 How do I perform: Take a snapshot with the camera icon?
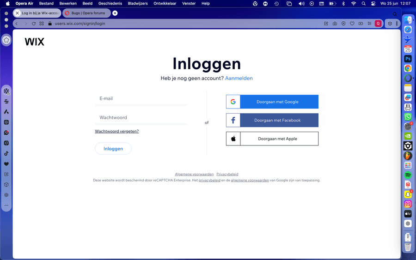pyautogui.click(x=335, y=24)
